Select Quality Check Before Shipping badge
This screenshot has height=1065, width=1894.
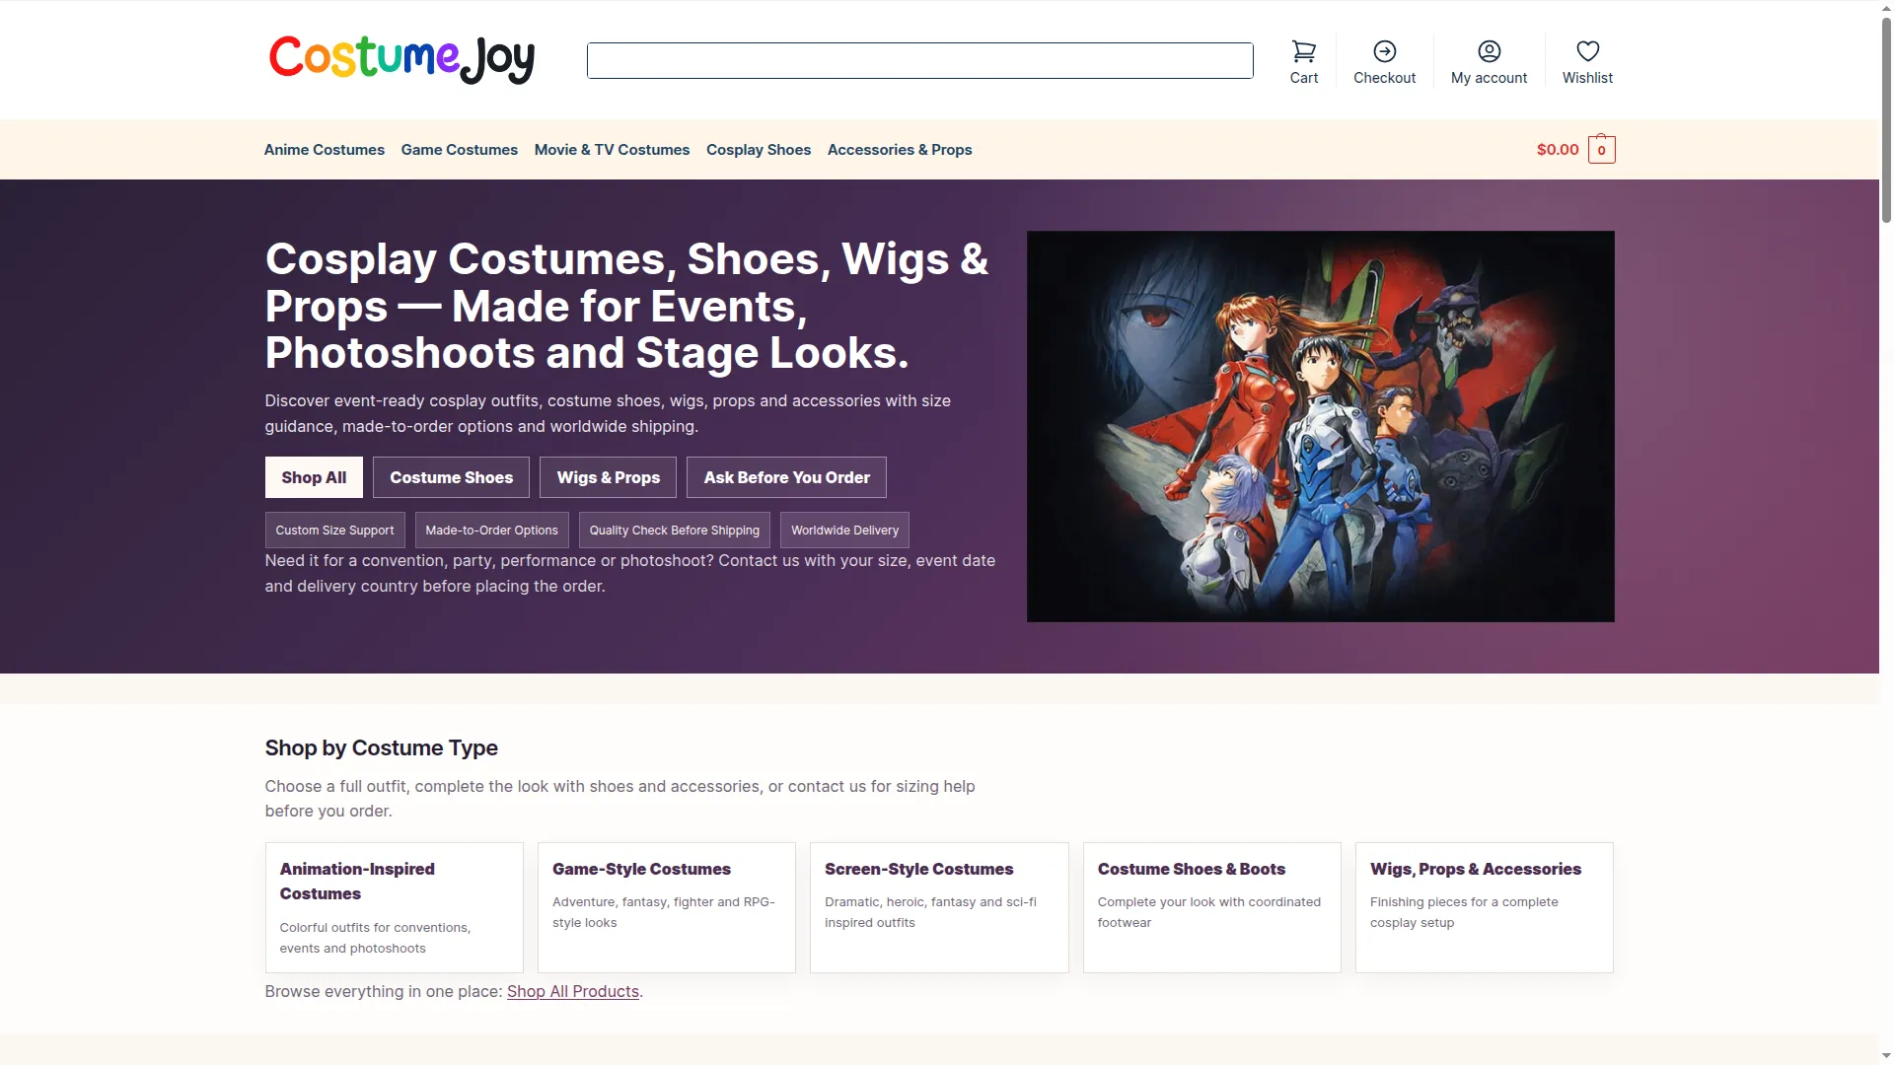pos(674,530)
